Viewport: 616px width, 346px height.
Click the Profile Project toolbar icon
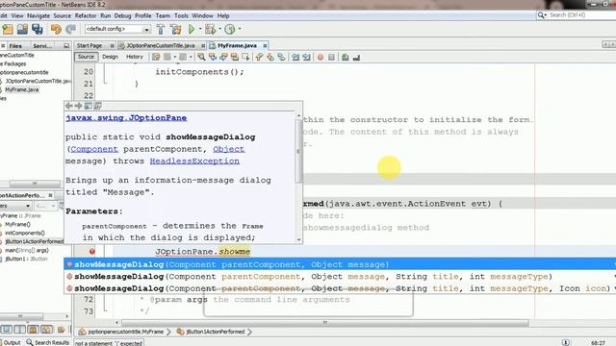(x=230, y=29)
